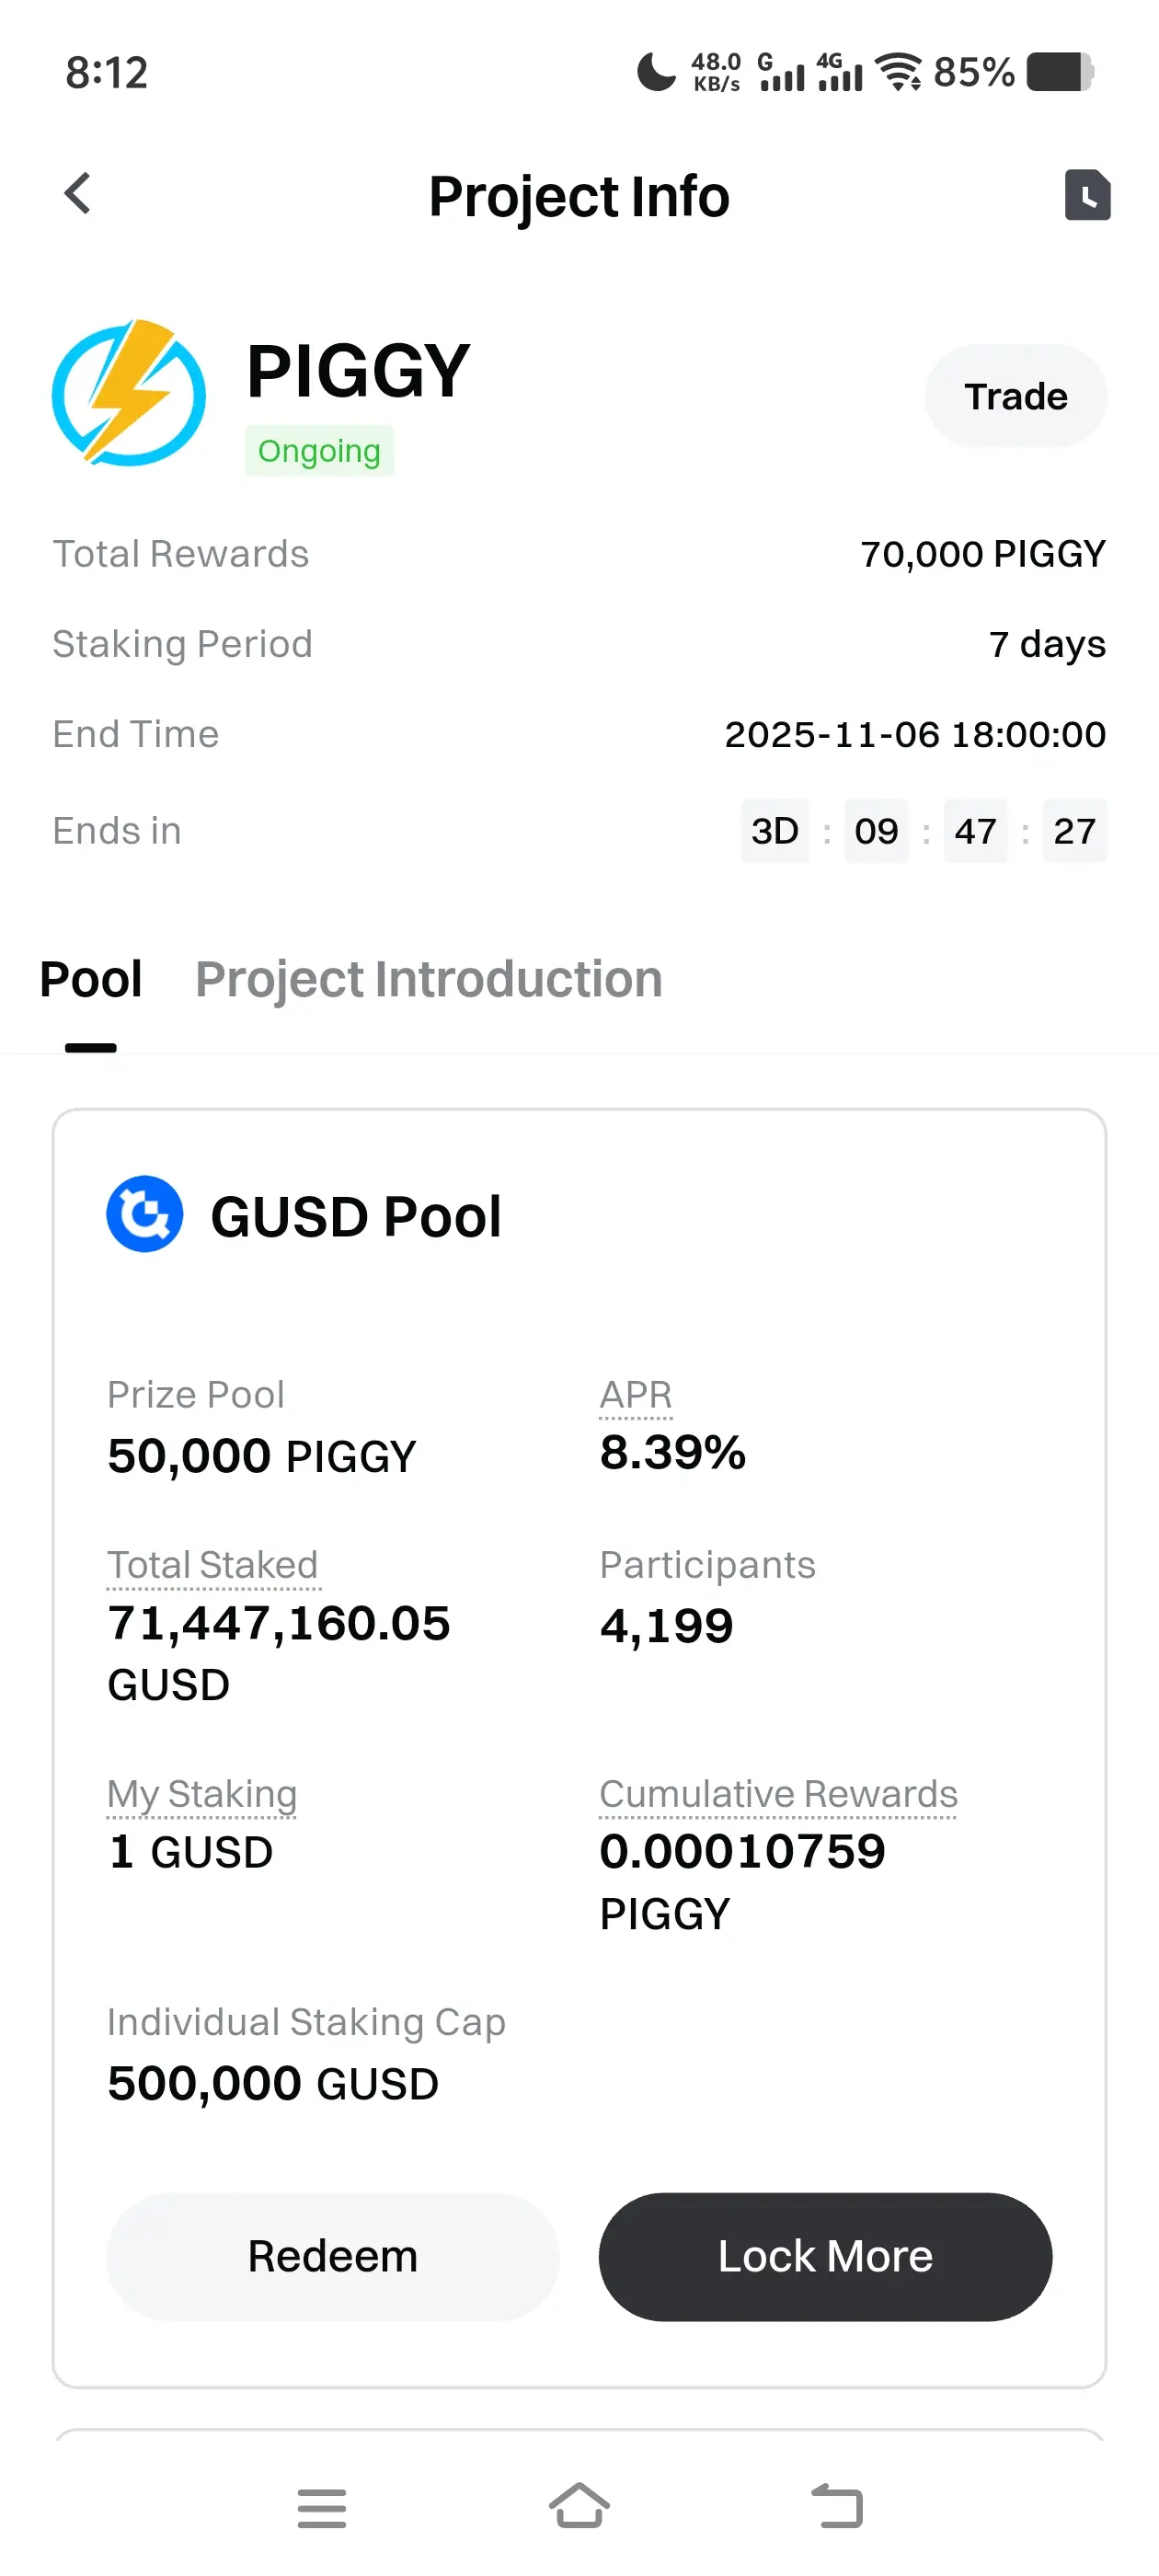Tap the PIGGY lightning bolt logo
1159x2576 pixels.
point(129,393)
